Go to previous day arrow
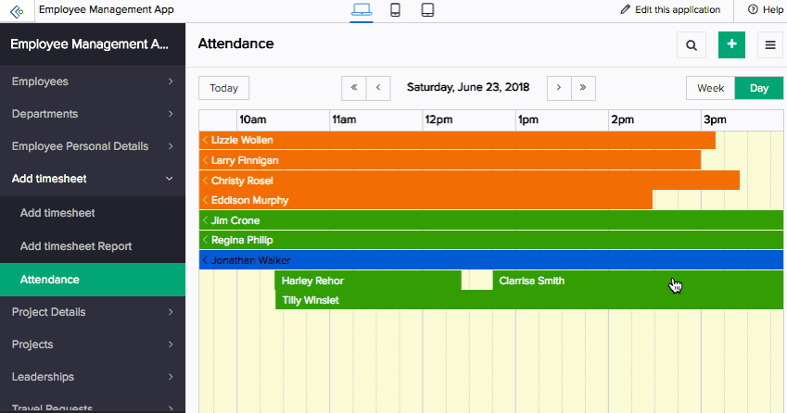 [378, 88]
